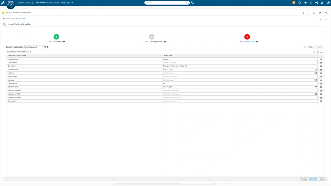Click the user profile avatar
The image size is (331, 186).
pyautogui.click(x=294, y=3)
